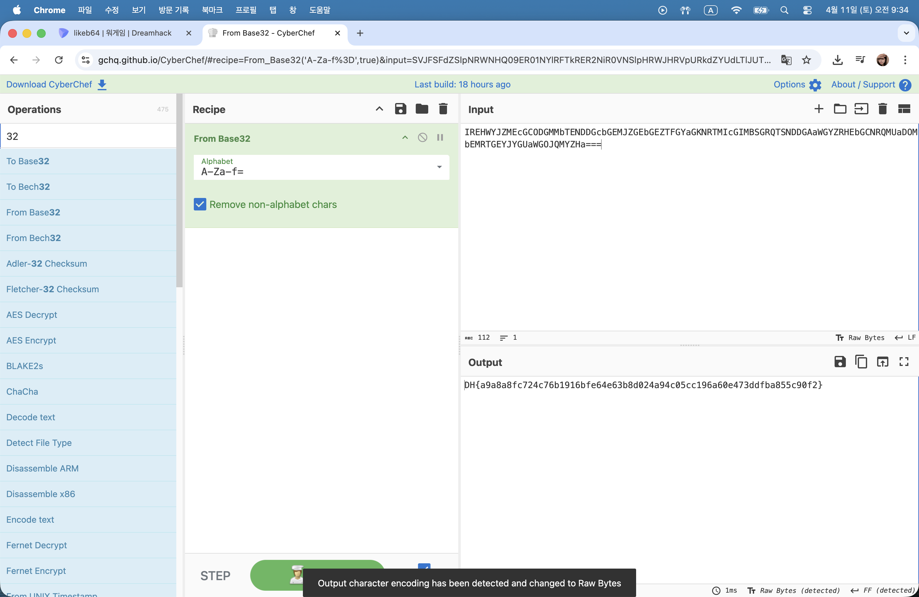Open file as input icon
The image size is (919, 597).
840,109
